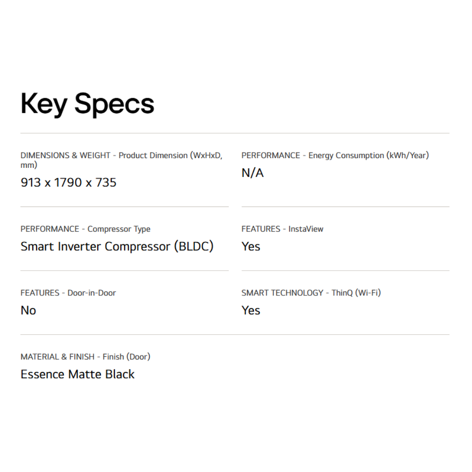472x472 pixels.
Task: Click the DIMENSIONS & WEIGHT category text
Action: tap(65, 155)
